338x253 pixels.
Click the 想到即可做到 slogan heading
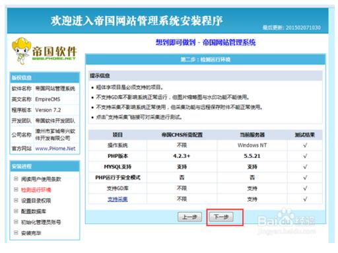(205, 42)
